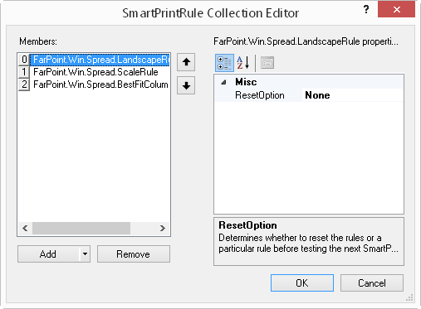Click the help question mark button
This screenshot has width=421, height=309.
click(x=366, y=10)
